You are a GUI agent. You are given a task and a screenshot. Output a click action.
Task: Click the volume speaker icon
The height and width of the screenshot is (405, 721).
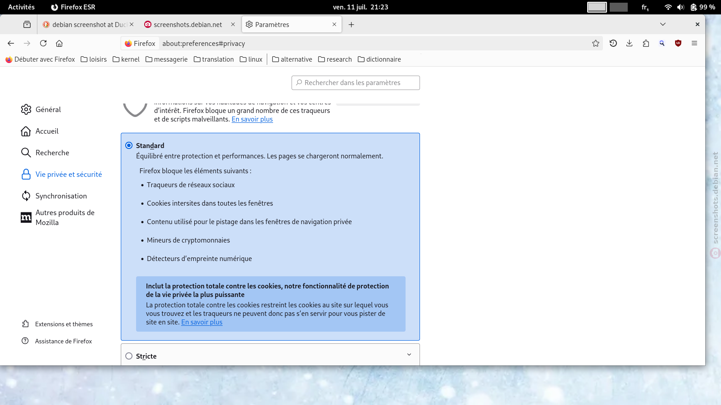[680, 7]
